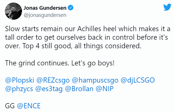Image resolution: width=174 pixels, height=112 pixels.
Task: Click the @jonasgundersen handle
Action: click(x=45, y=15)
